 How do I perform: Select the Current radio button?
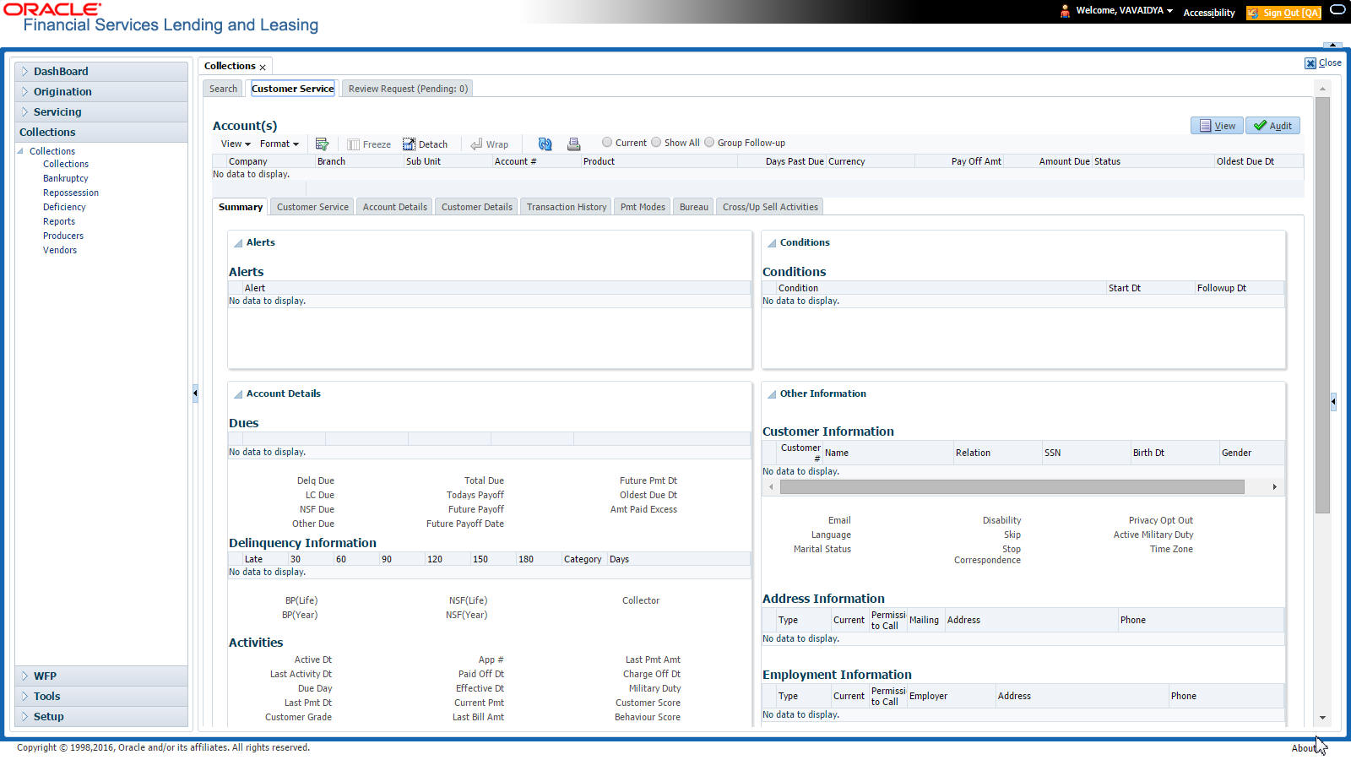(607, 143)
